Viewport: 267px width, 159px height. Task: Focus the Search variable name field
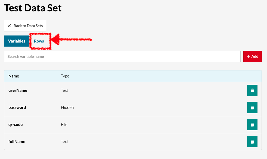pos(122,56)
